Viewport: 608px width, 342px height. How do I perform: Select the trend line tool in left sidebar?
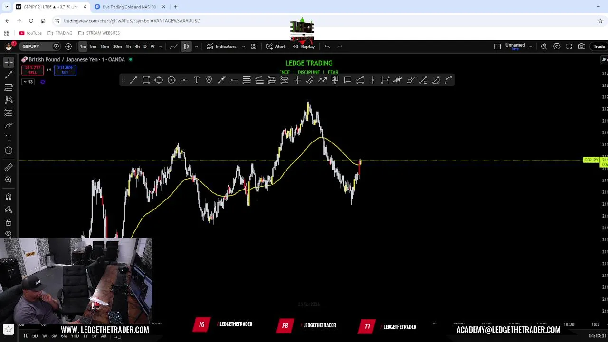coord(9,75)
